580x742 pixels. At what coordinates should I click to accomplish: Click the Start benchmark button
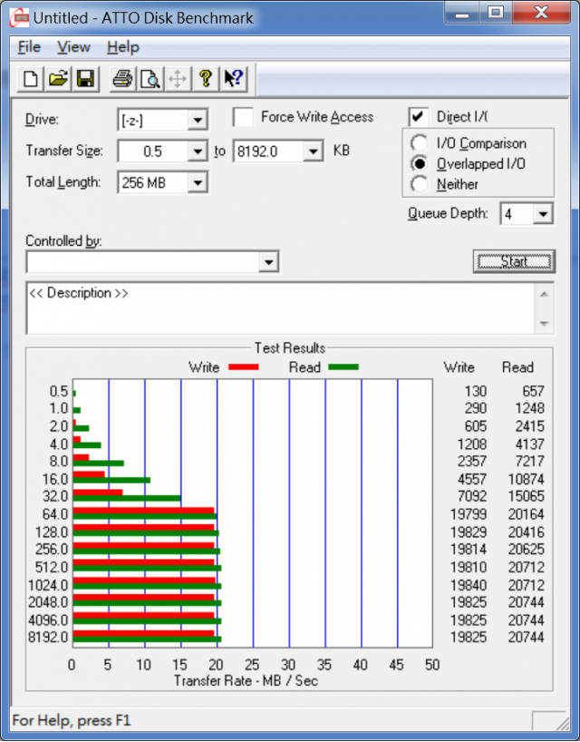coord(514,261)
